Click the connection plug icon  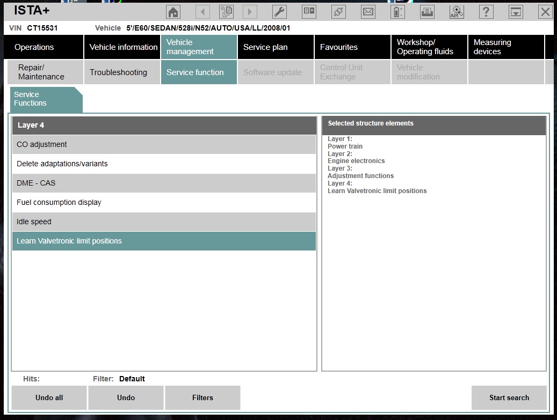pyautogui.click(x=338, y=12)
